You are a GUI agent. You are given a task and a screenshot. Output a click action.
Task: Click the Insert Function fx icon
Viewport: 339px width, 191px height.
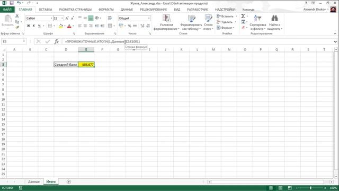pos(57,41)
